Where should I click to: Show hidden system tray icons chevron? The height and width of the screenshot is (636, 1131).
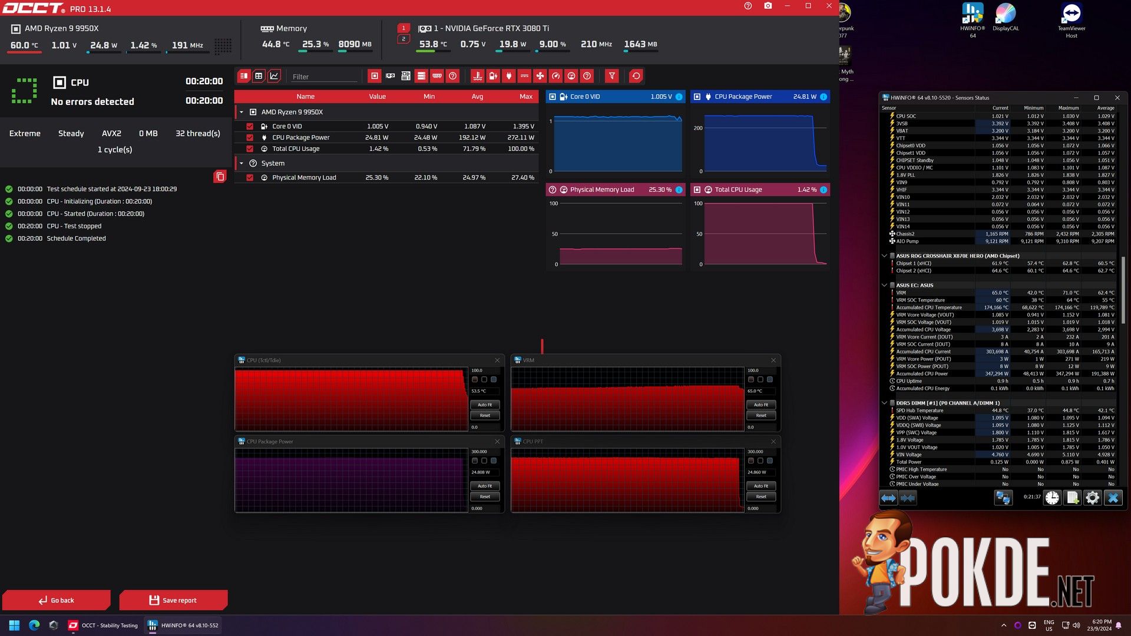tap(1004, 625)
